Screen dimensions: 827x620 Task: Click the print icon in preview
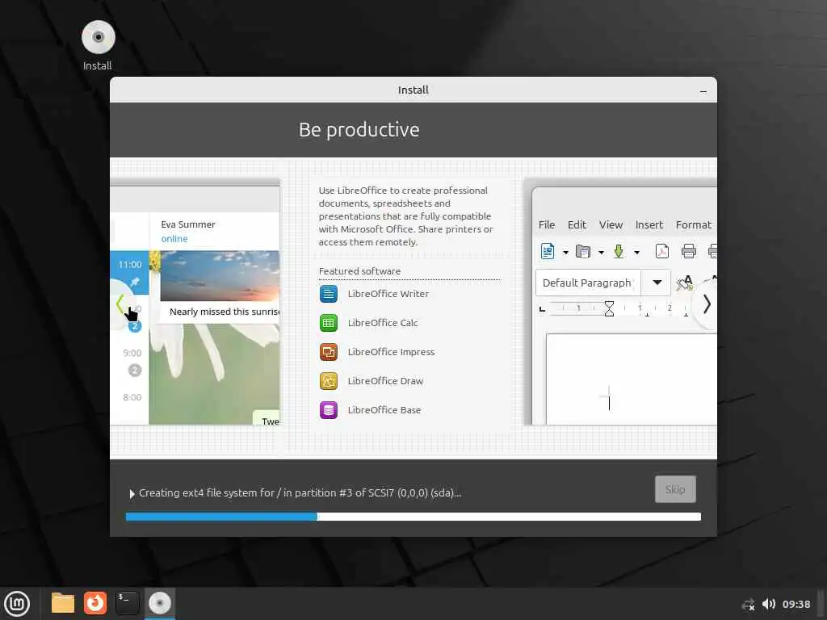pyautogui.click(x=689, y=251)
